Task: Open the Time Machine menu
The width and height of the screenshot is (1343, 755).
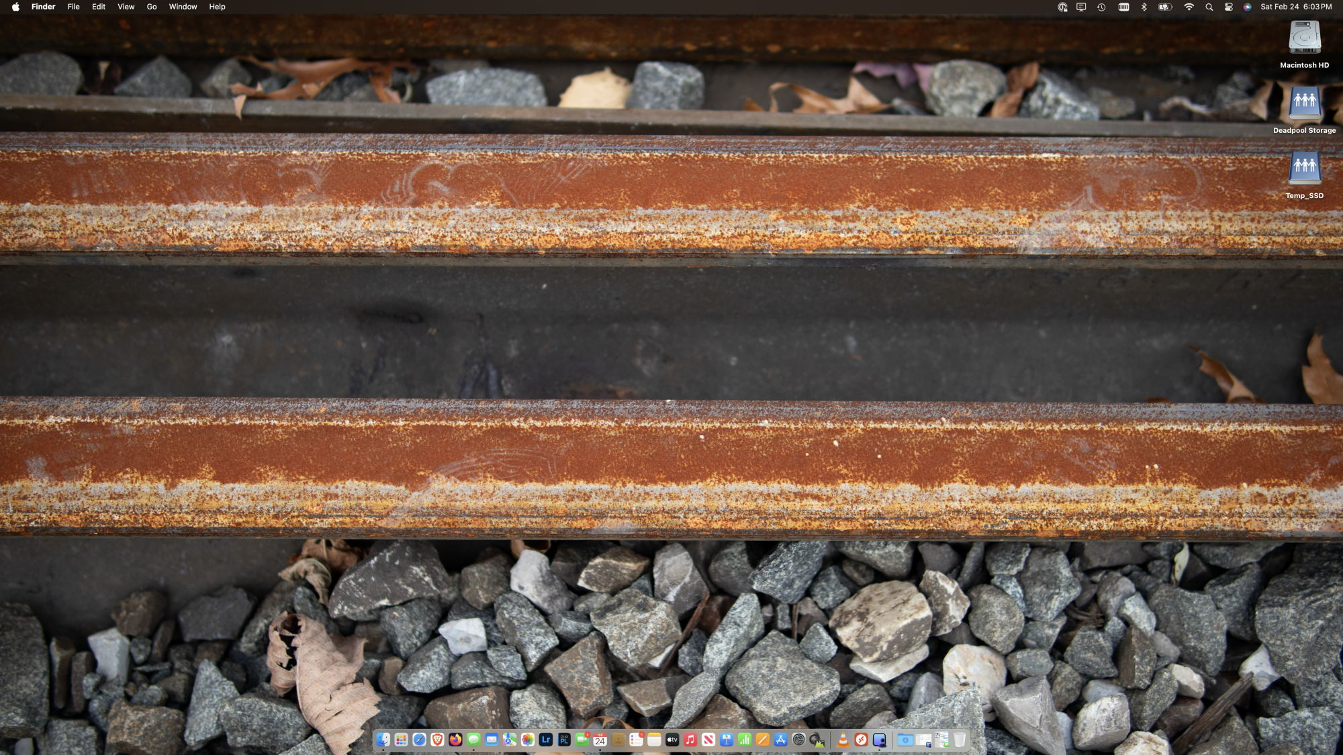Action: click(1101, 7)
